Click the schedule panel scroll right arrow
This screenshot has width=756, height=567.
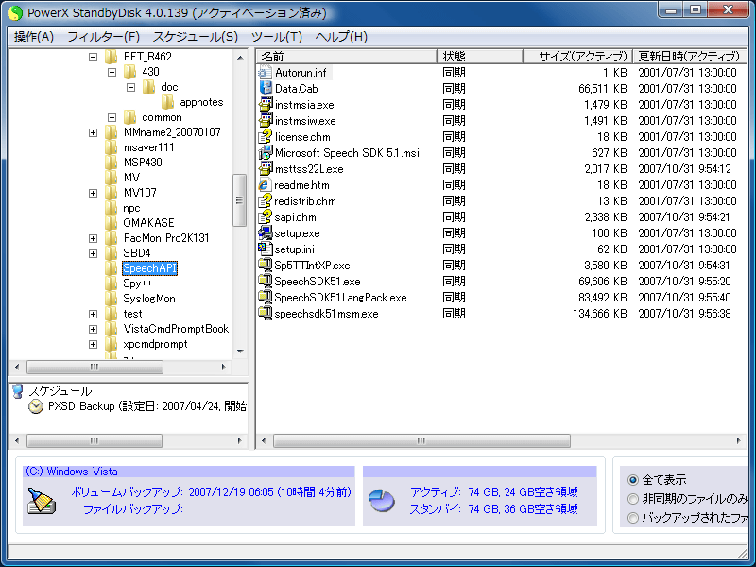click(240, 440)
